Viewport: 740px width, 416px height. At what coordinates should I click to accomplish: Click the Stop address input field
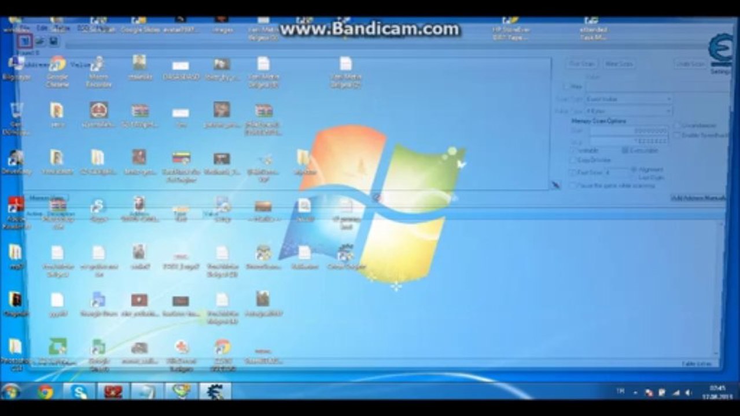point(628,140)
